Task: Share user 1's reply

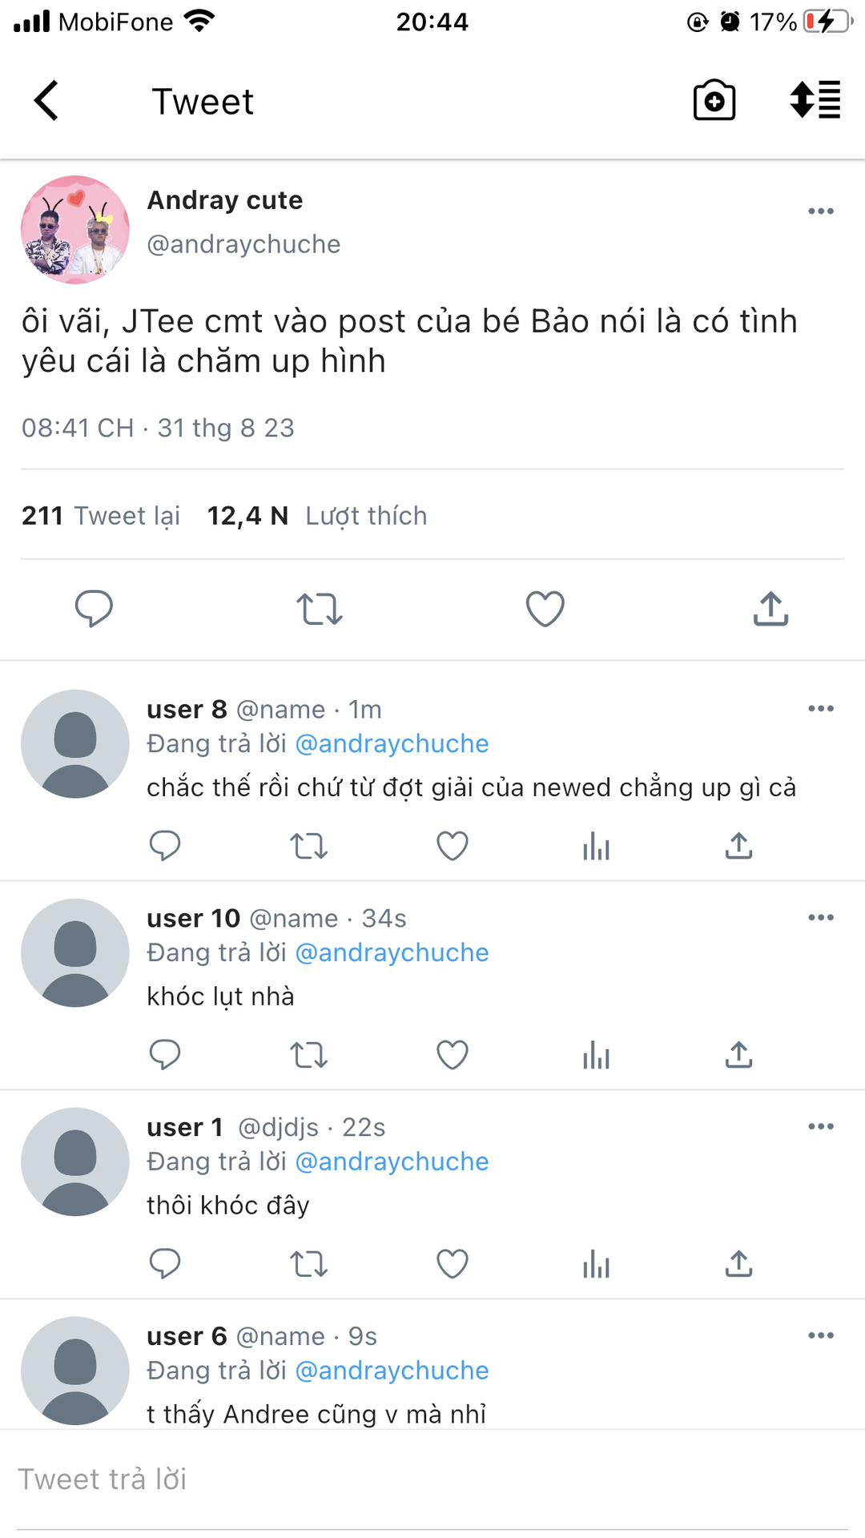Action: click(738, 1264)
